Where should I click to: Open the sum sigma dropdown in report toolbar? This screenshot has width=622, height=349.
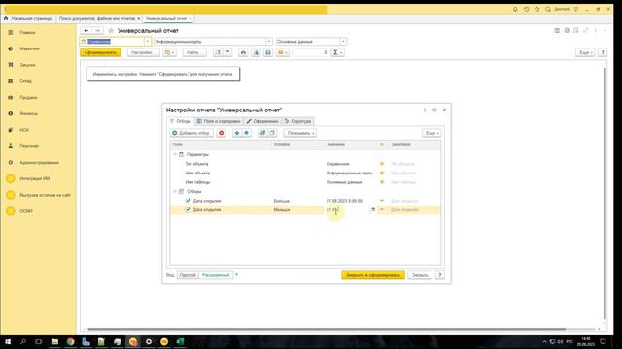click(x=337, y=52)
